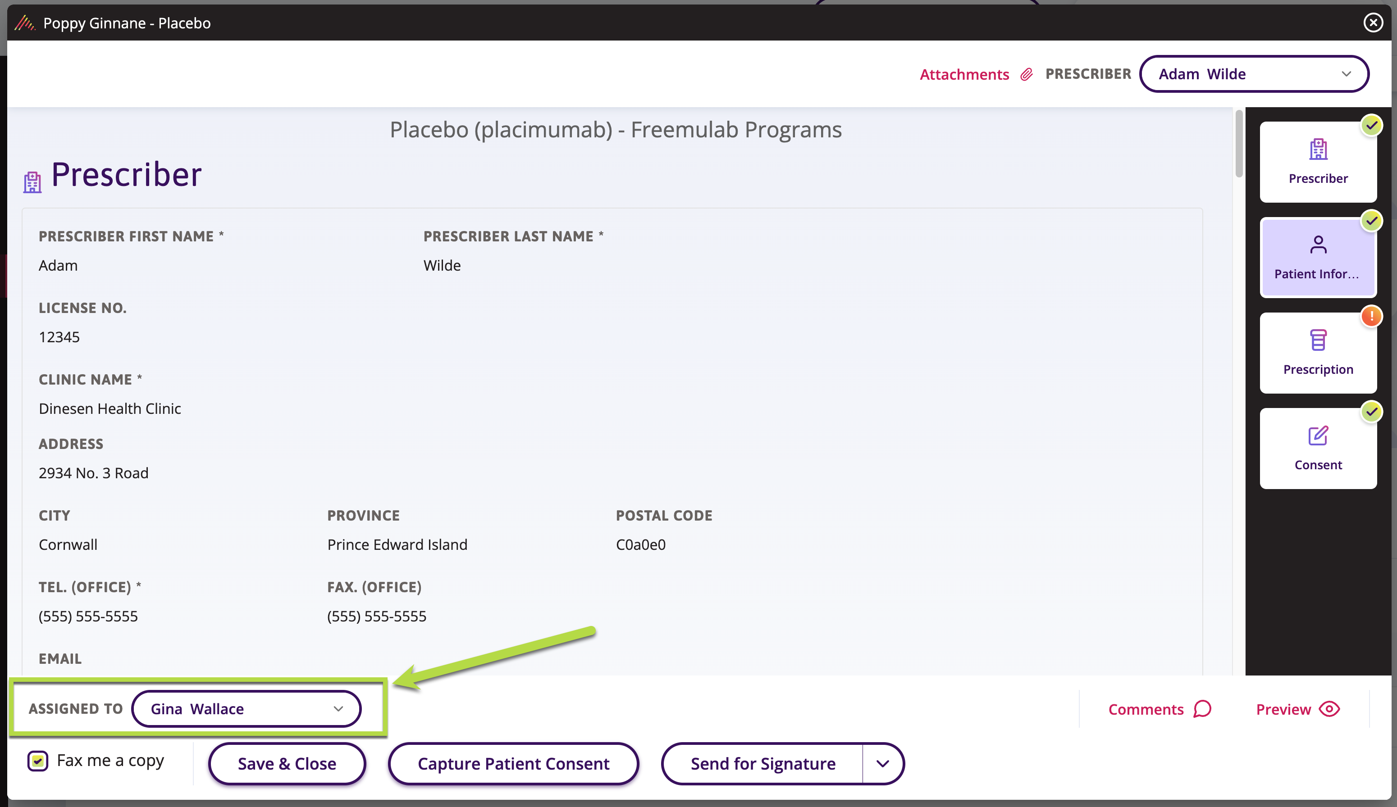
Task: Click the Send for Signature button
Action: [763, 763]
